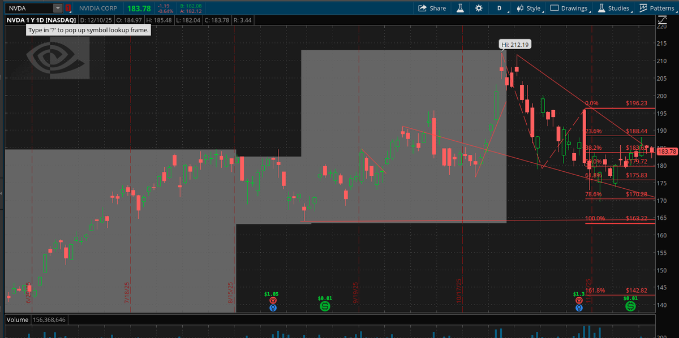Click the NVDA symbol input field
Screen dimensions: 679x338
28,8
